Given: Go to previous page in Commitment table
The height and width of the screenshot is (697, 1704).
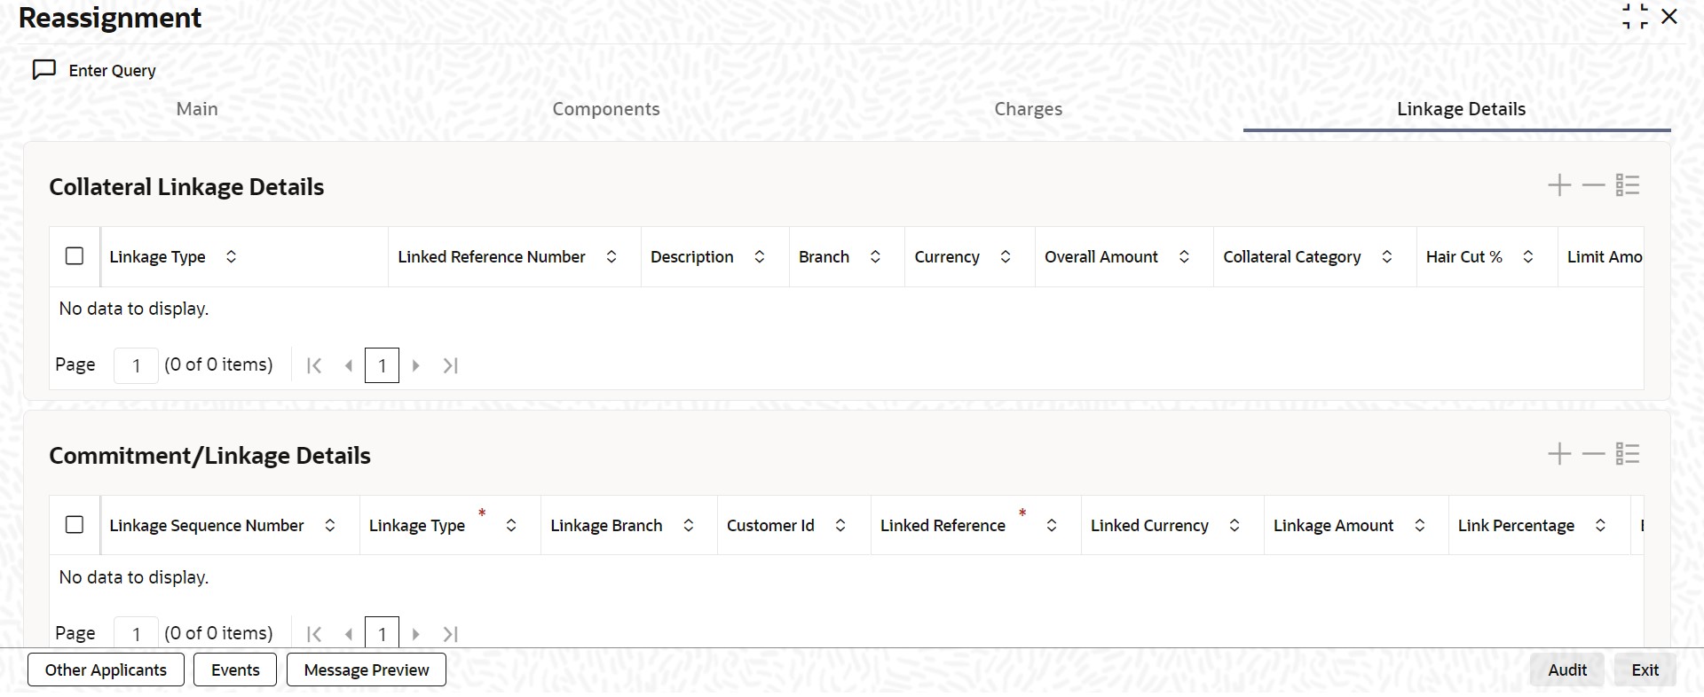Looking at the screenshot, I should [x=349, y=634].
